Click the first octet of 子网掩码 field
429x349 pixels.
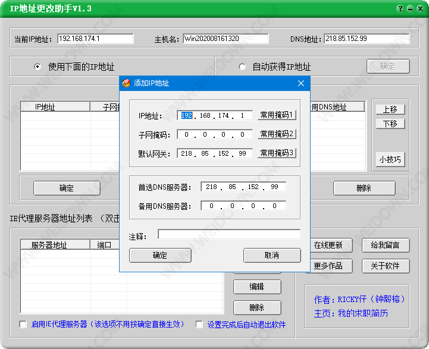(x=187, y=134)
